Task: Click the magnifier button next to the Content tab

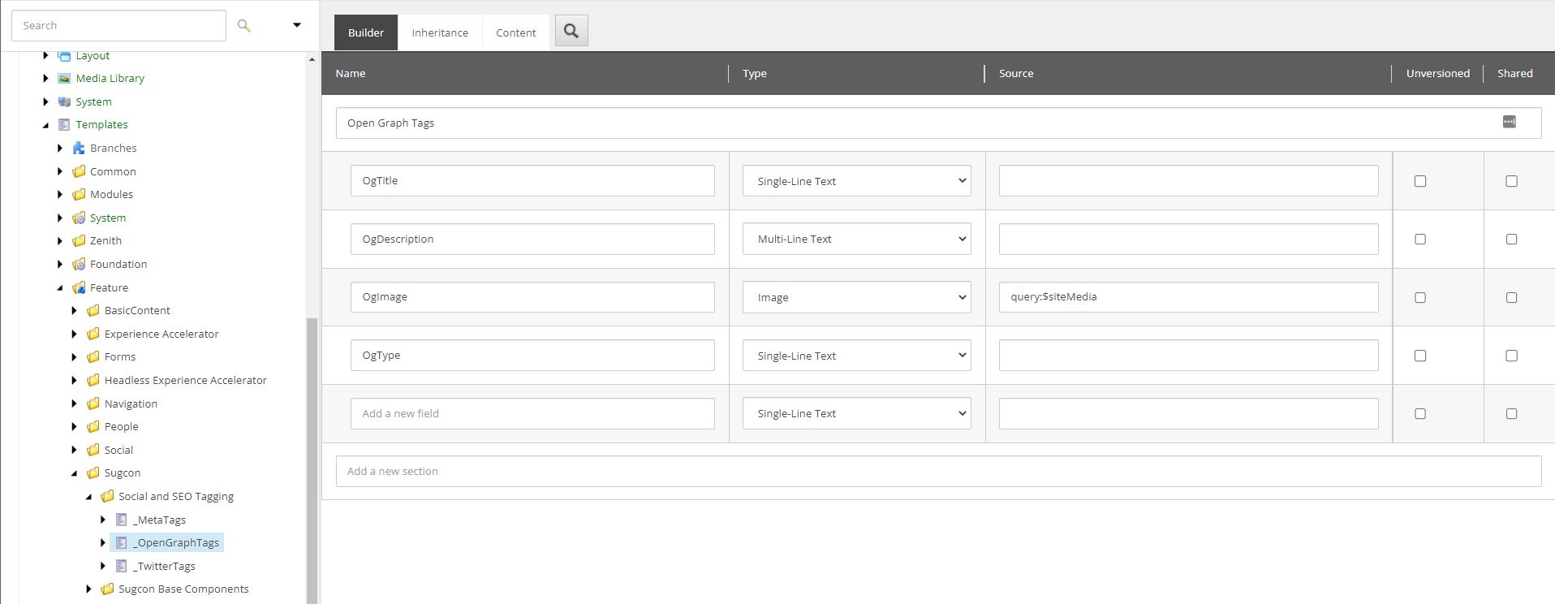Action: (571, 32)
